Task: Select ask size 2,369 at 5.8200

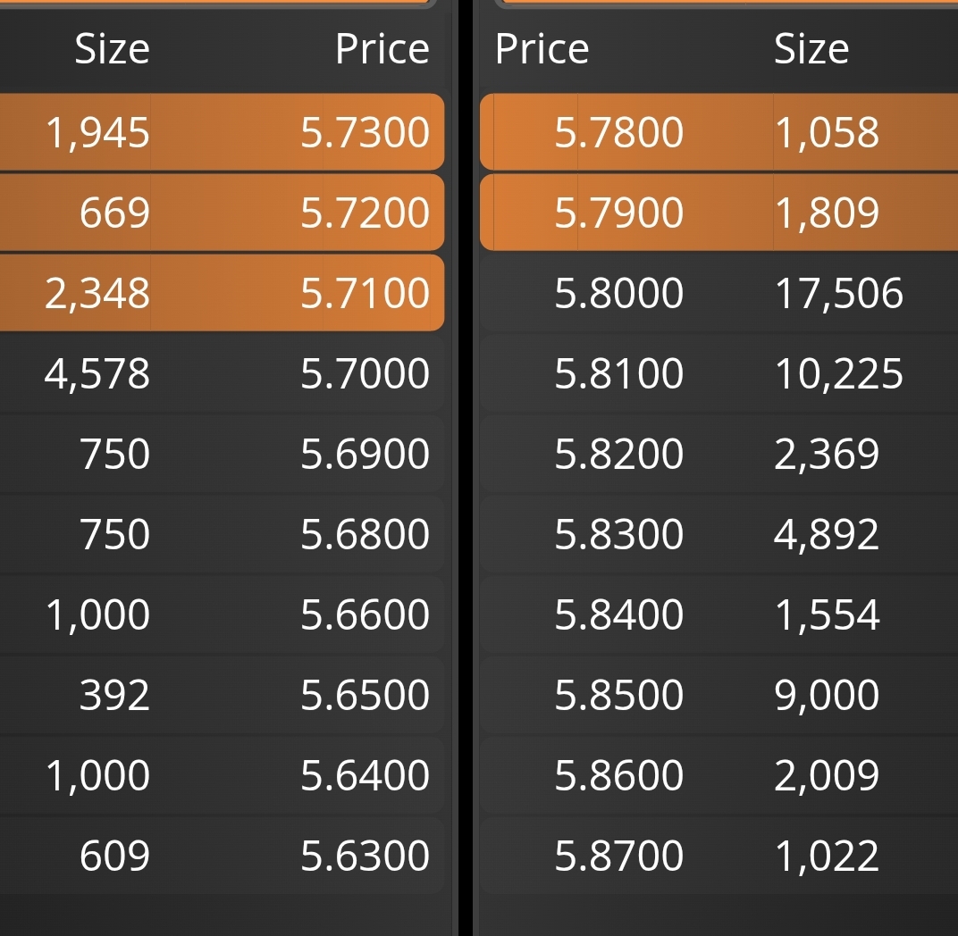Action: 827,454
